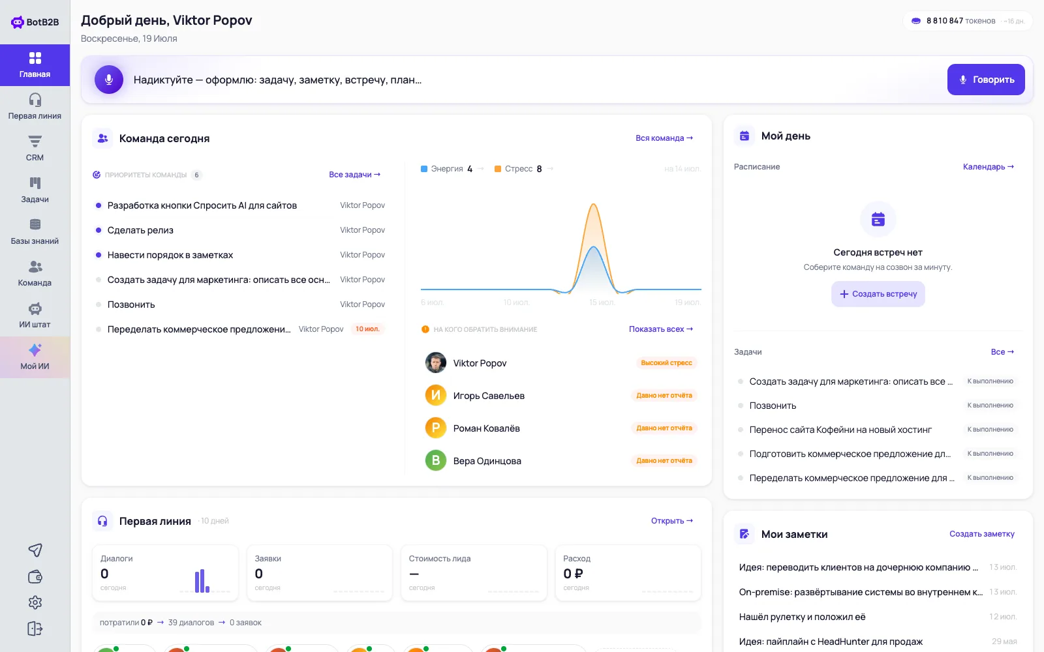Expand Вся команда link
The image size is (1044, 652).
coord(664,138)
